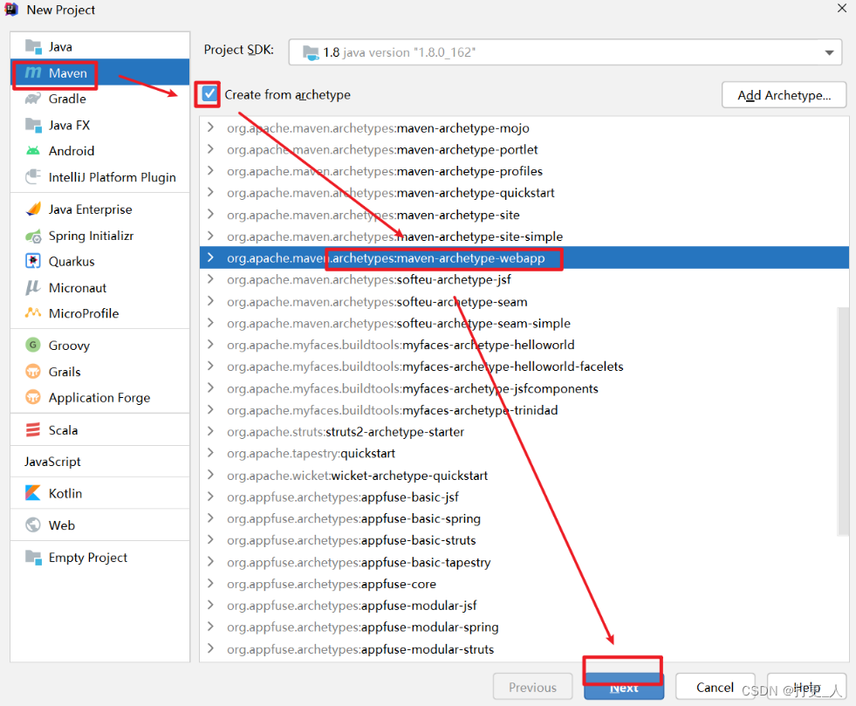Click the Grails icon
Image resolution: width=856 pixels, height=706 pixels.
point(33,371)
